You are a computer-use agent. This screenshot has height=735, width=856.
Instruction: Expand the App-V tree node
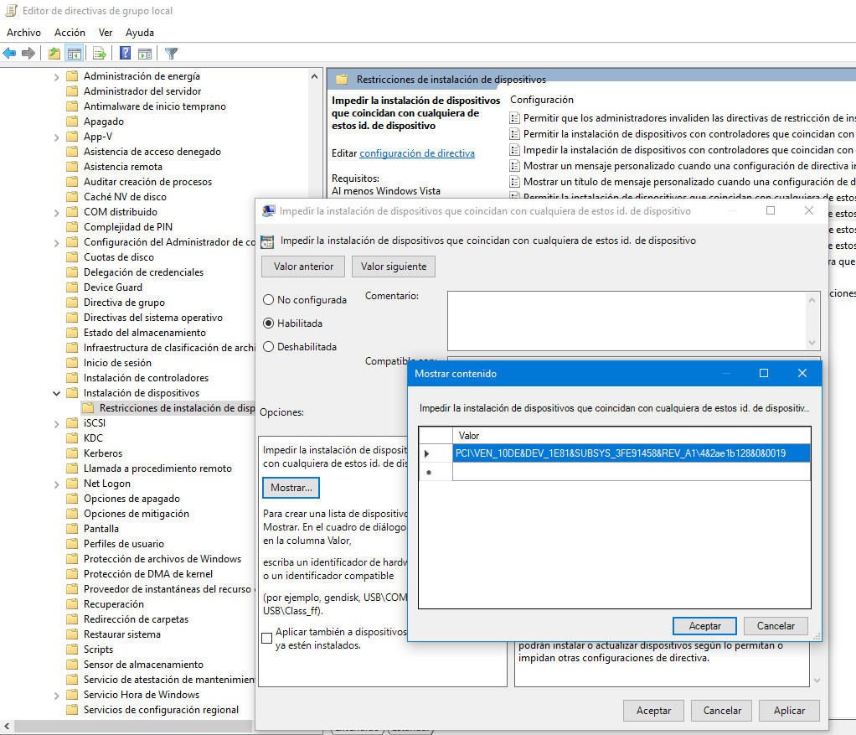coord(56,137)
